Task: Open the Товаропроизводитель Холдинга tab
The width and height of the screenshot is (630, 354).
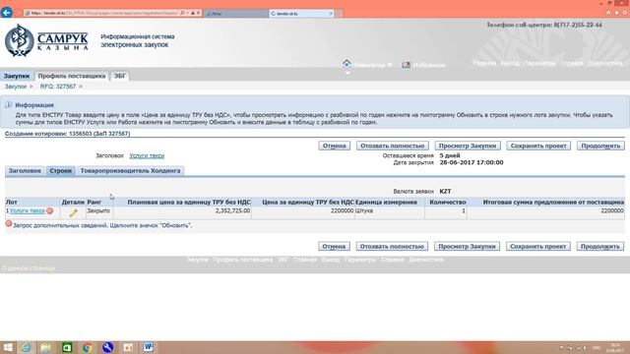Action: click(x=130, y=170)
